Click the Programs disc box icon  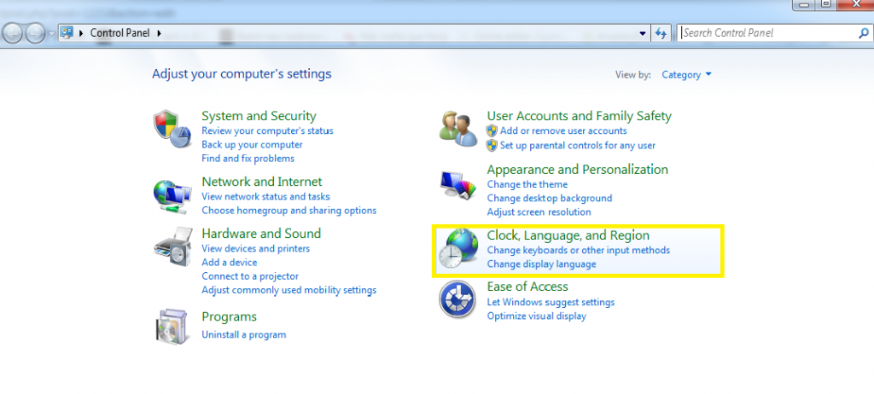pyautogui.click(x=172, y=325)
